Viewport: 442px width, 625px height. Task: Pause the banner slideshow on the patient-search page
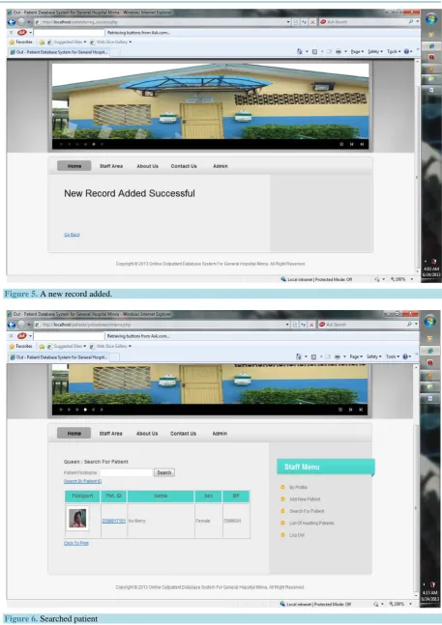[340, 410]
